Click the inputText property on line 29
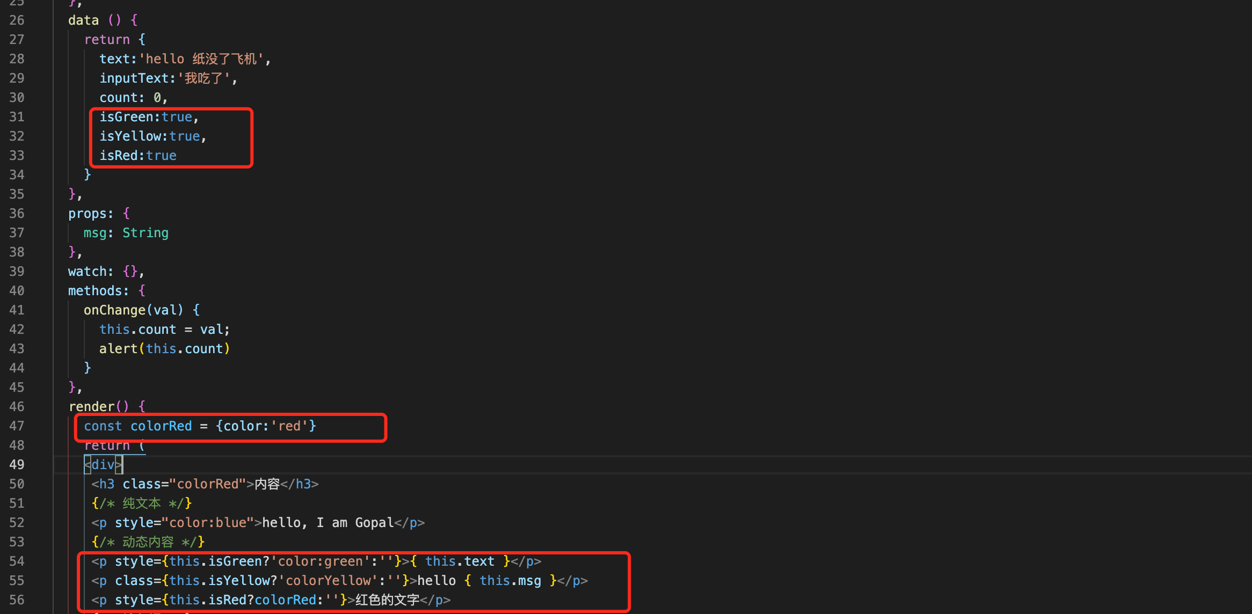1252x614 pixels. coord(134,78)
